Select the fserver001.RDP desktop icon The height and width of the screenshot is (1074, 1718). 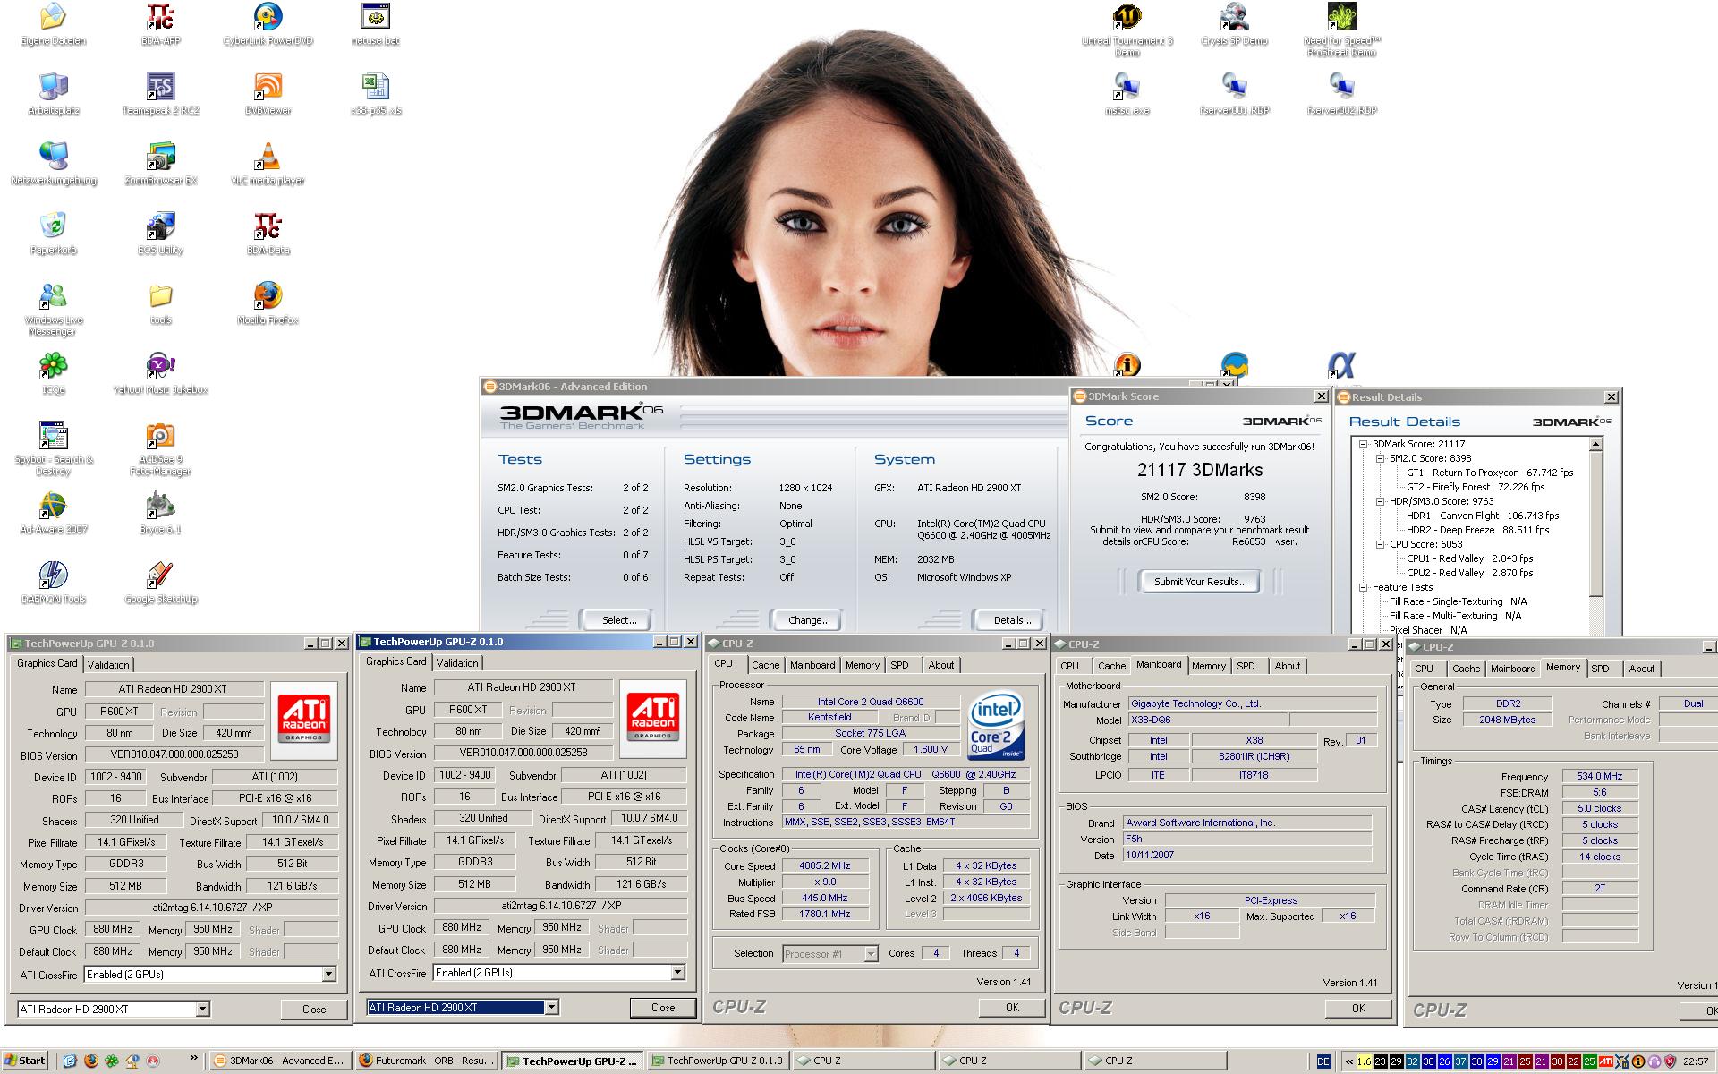1235,94
